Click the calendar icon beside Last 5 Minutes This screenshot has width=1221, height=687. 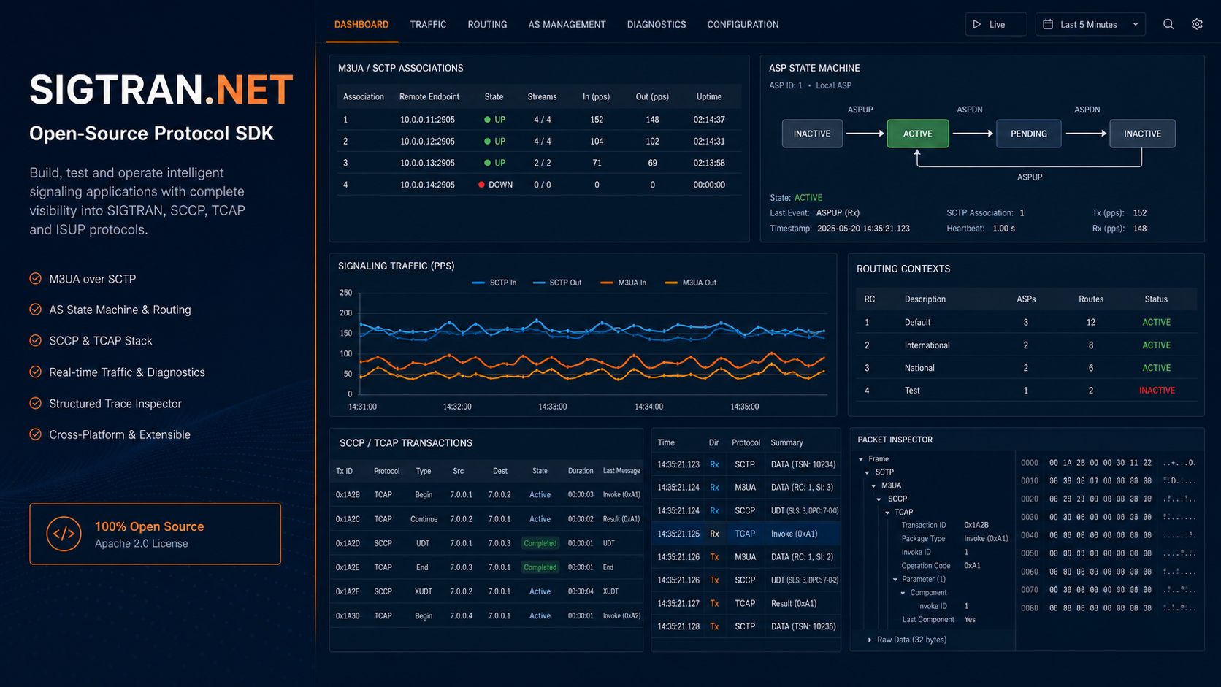click(1048, 24)
